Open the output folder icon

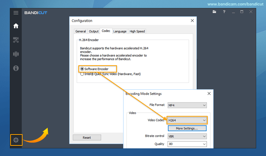[x=214, y=12]
